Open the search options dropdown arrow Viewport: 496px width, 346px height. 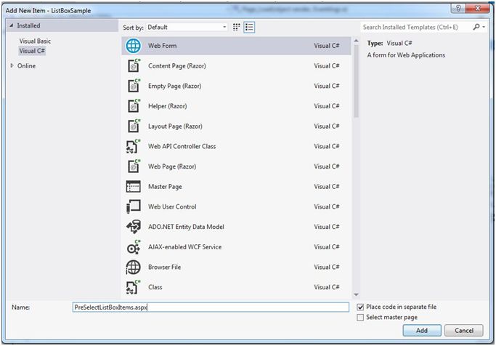coord(484,27)
